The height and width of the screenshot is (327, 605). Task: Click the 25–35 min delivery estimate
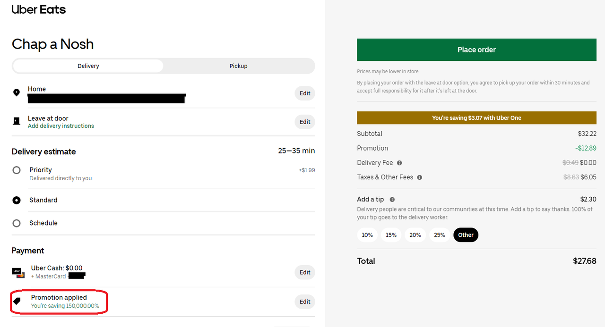(296, 151)
